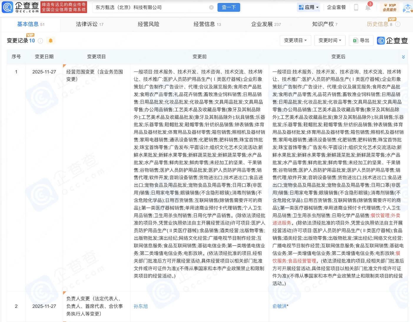Click the 企查查 logo beside 导出
This screenshot has height=322, width=413.
tap(392, 40)
